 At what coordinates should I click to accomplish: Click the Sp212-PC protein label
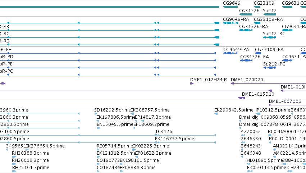[274, 64]
